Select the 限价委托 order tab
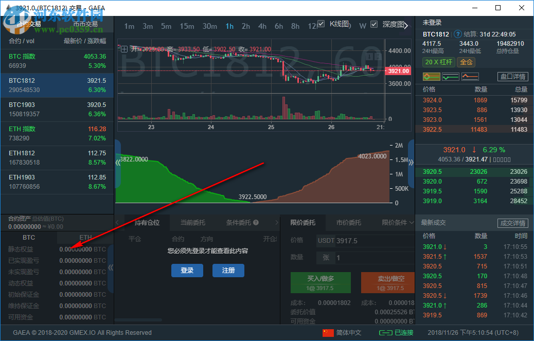The image size is (534, 341). 303,223
